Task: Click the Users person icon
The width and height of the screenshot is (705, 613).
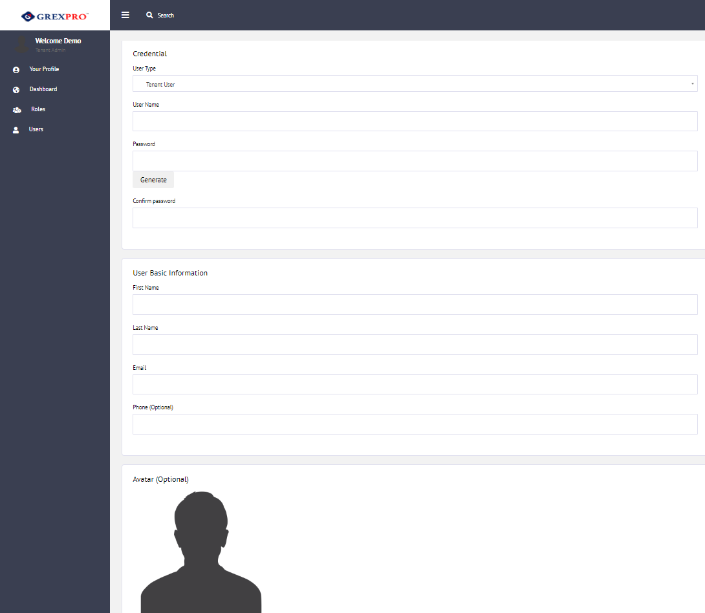Action: click(x=16, y=130)
